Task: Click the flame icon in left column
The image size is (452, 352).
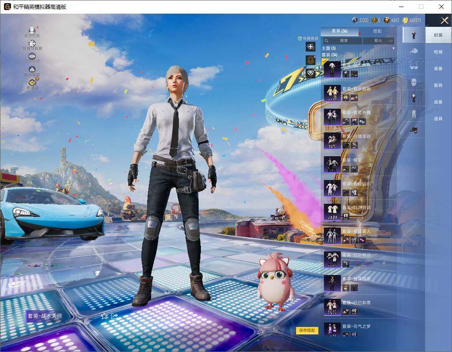Action: [x=32, y=69]
